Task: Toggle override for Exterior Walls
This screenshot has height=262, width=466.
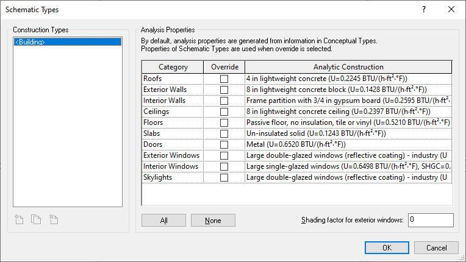Action: coord(224,90)
